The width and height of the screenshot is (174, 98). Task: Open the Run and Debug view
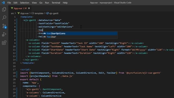tap(4, 34)
